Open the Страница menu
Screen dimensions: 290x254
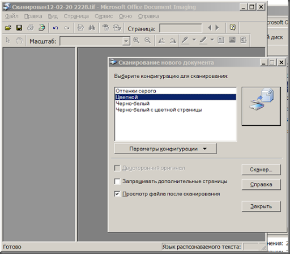pyautogui.click(x=76, y=16)
